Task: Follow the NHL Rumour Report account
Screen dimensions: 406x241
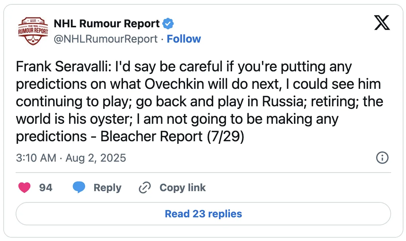Action: coord(184,39)
